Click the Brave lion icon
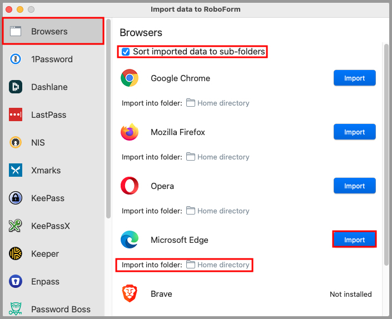392x319 pixels. pyautogui.click(x=130, y=294)
